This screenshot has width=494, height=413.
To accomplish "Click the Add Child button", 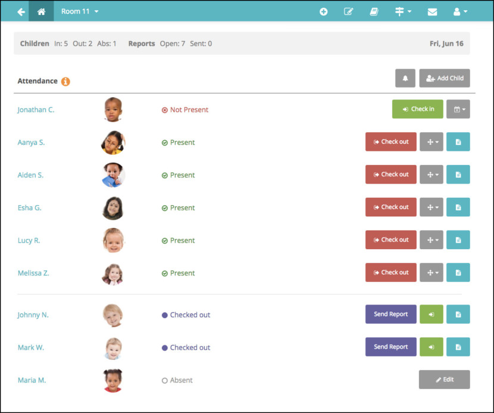I will coord(444,78).
